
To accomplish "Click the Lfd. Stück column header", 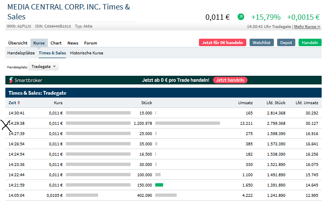I will 276,103.
